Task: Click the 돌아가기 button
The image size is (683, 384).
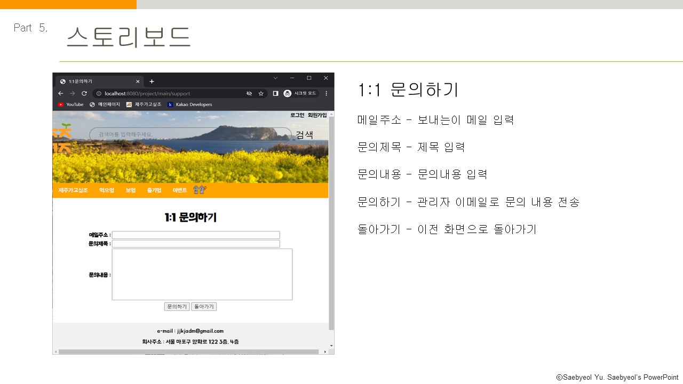Action: [204, 307]
